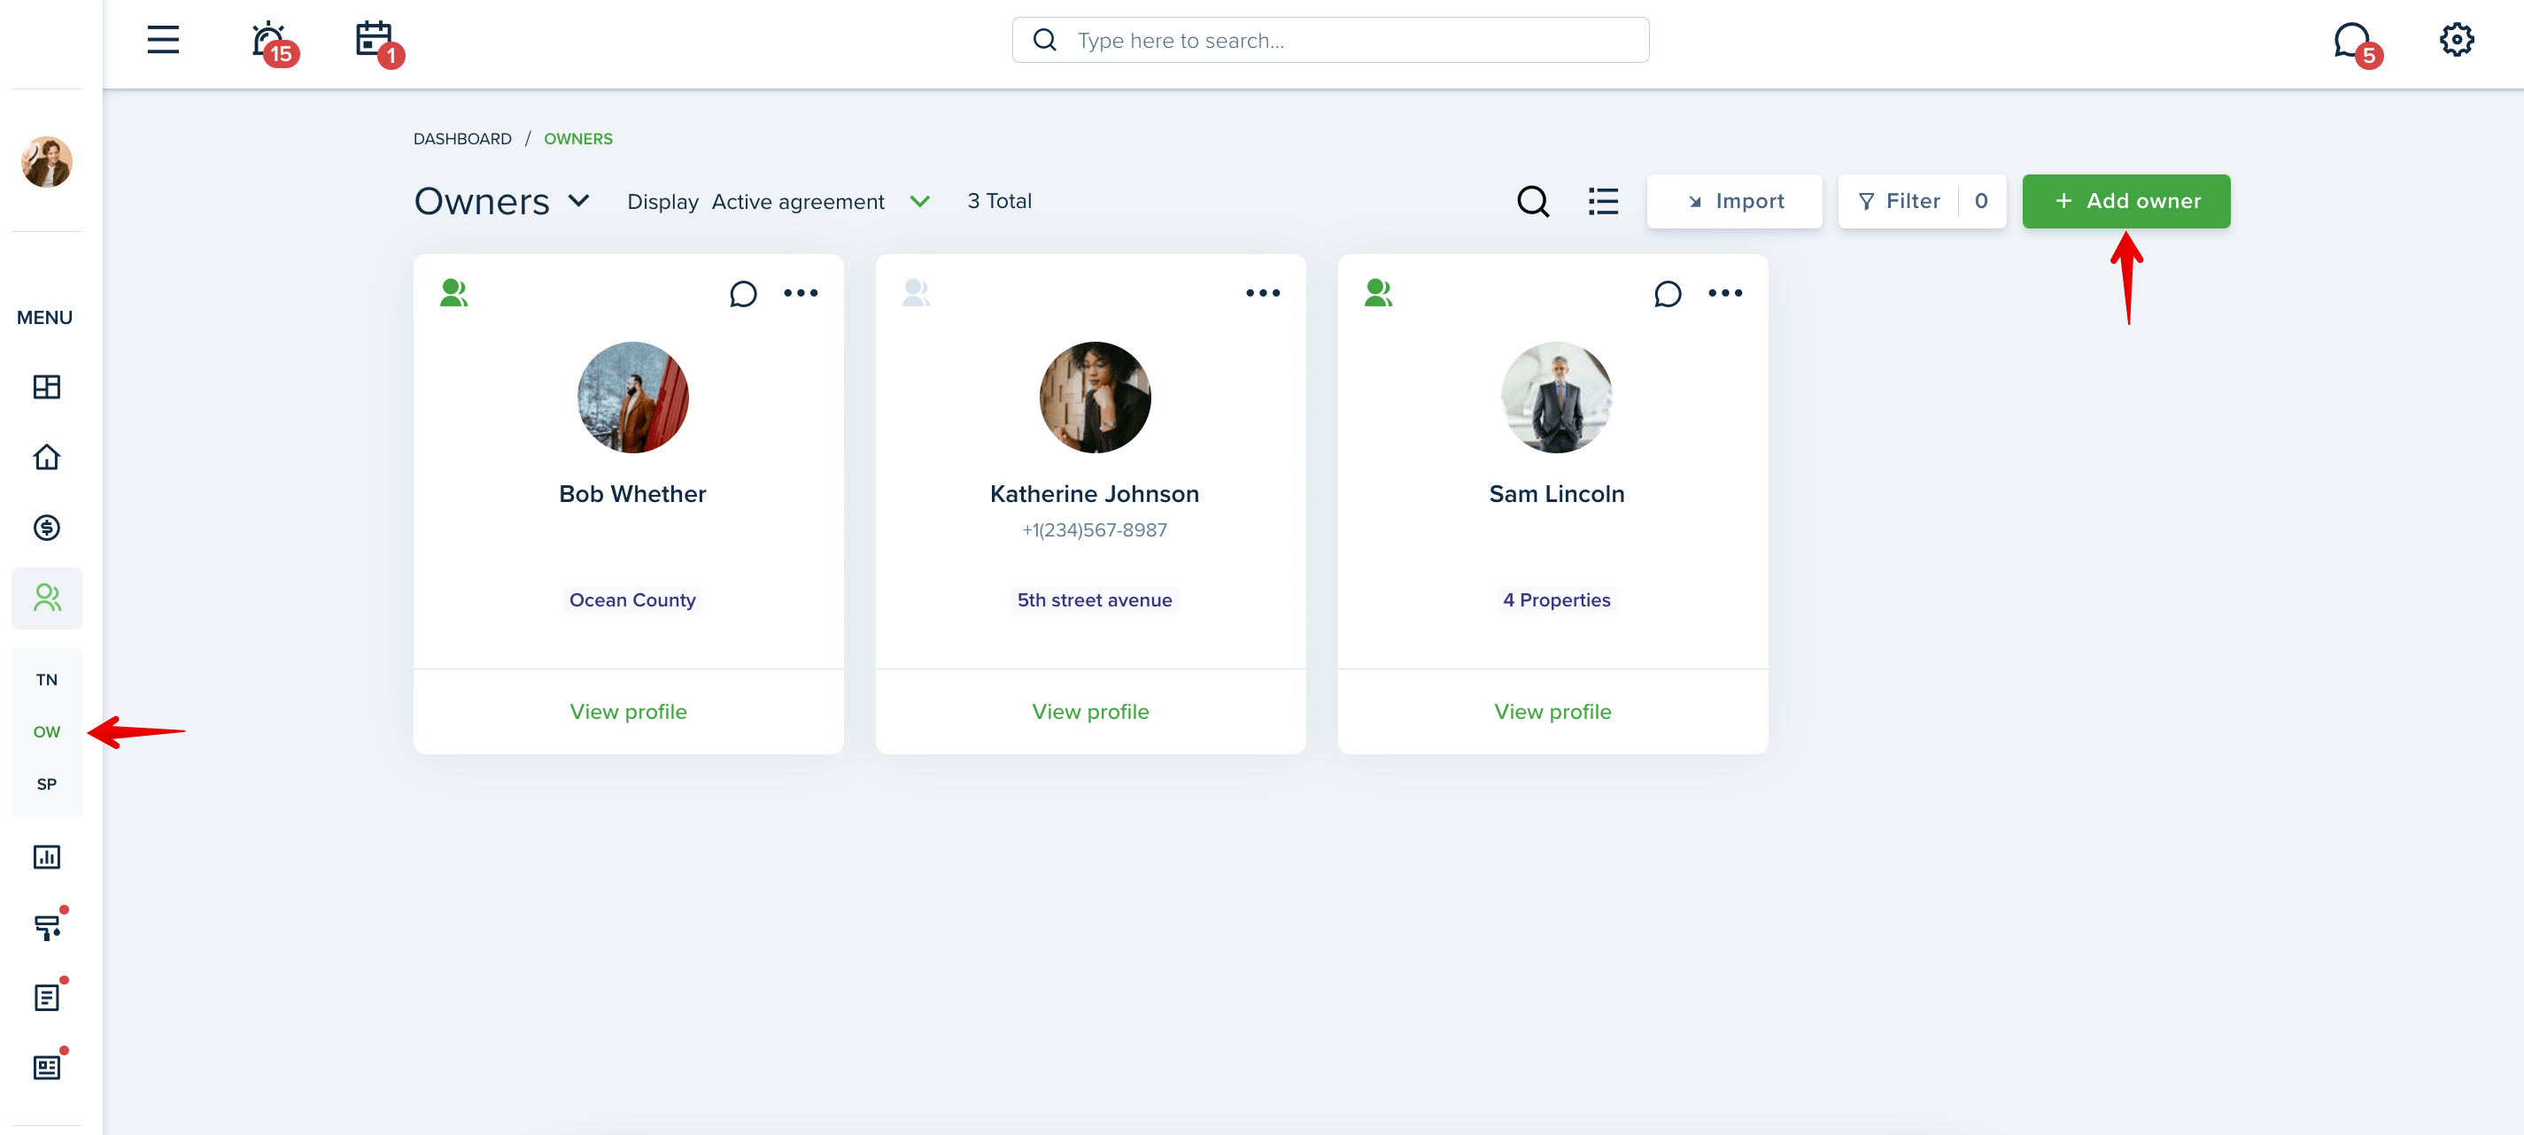Open reports chart icon in sidebar
Image resolution: width=2524 pixels, height=1135 pixels.
coord(46,857)
